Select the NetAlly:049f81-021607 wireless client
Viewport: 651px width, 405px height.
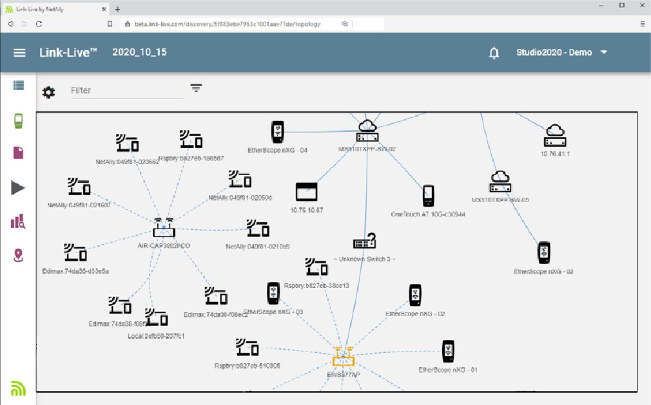pyautogui.click(x=79, y=187)
